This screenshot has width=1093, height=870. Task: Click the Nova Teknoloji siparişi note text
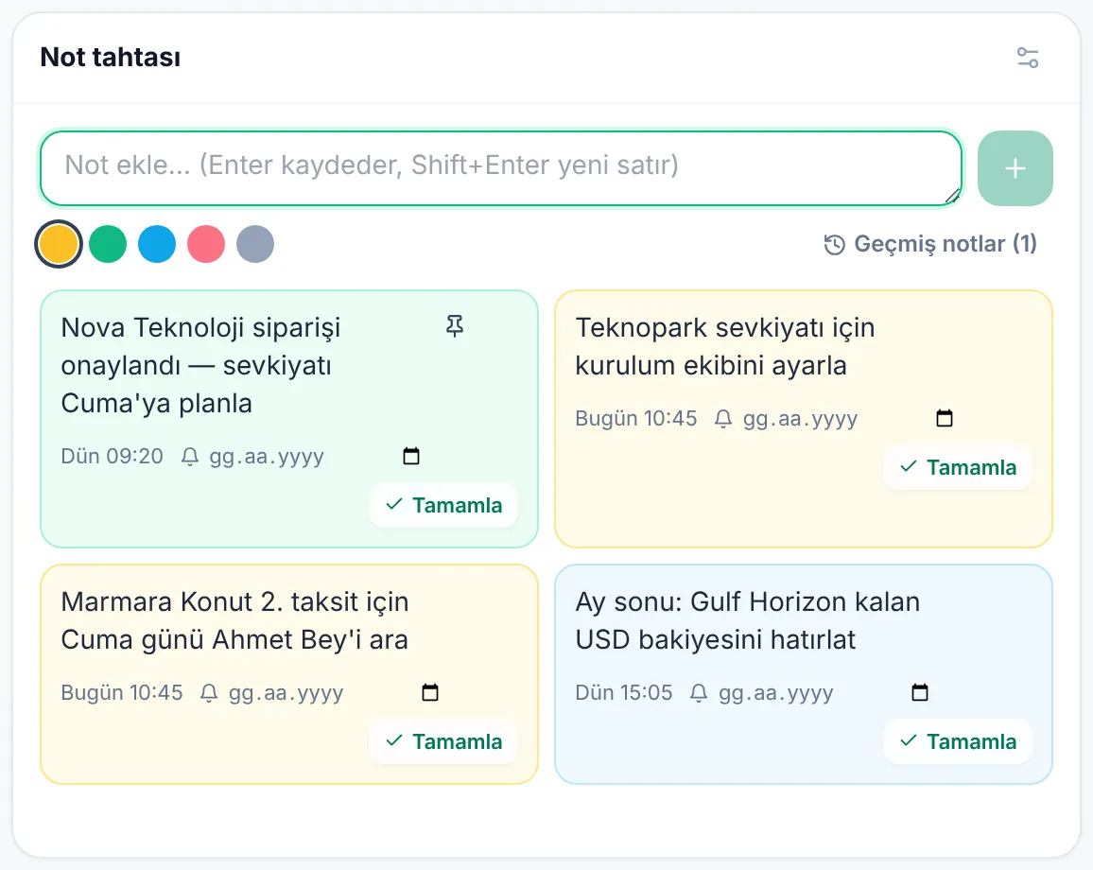200,365
